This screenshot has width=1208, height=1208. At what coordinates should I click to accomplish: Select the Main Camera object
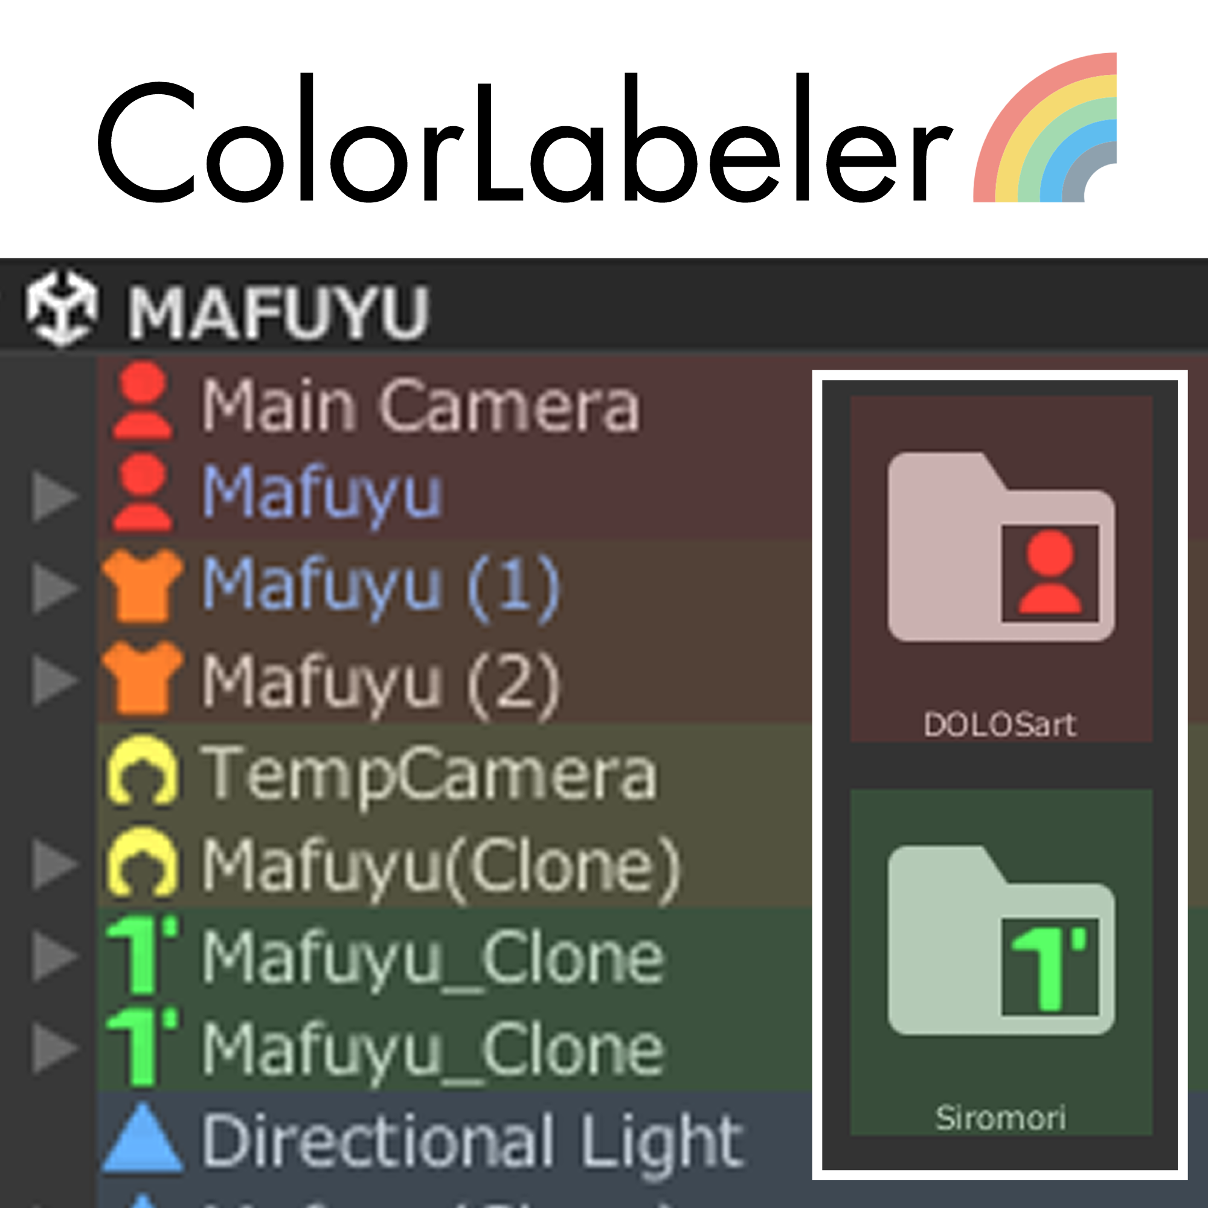421,405
